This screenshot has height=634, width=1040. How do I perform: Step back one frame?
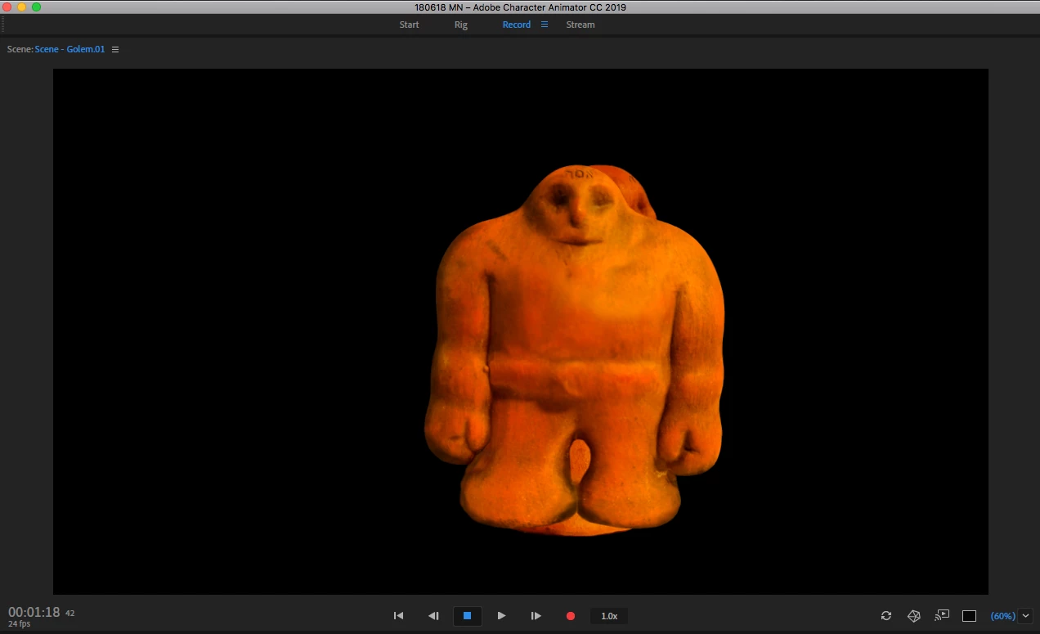(433, 616)
